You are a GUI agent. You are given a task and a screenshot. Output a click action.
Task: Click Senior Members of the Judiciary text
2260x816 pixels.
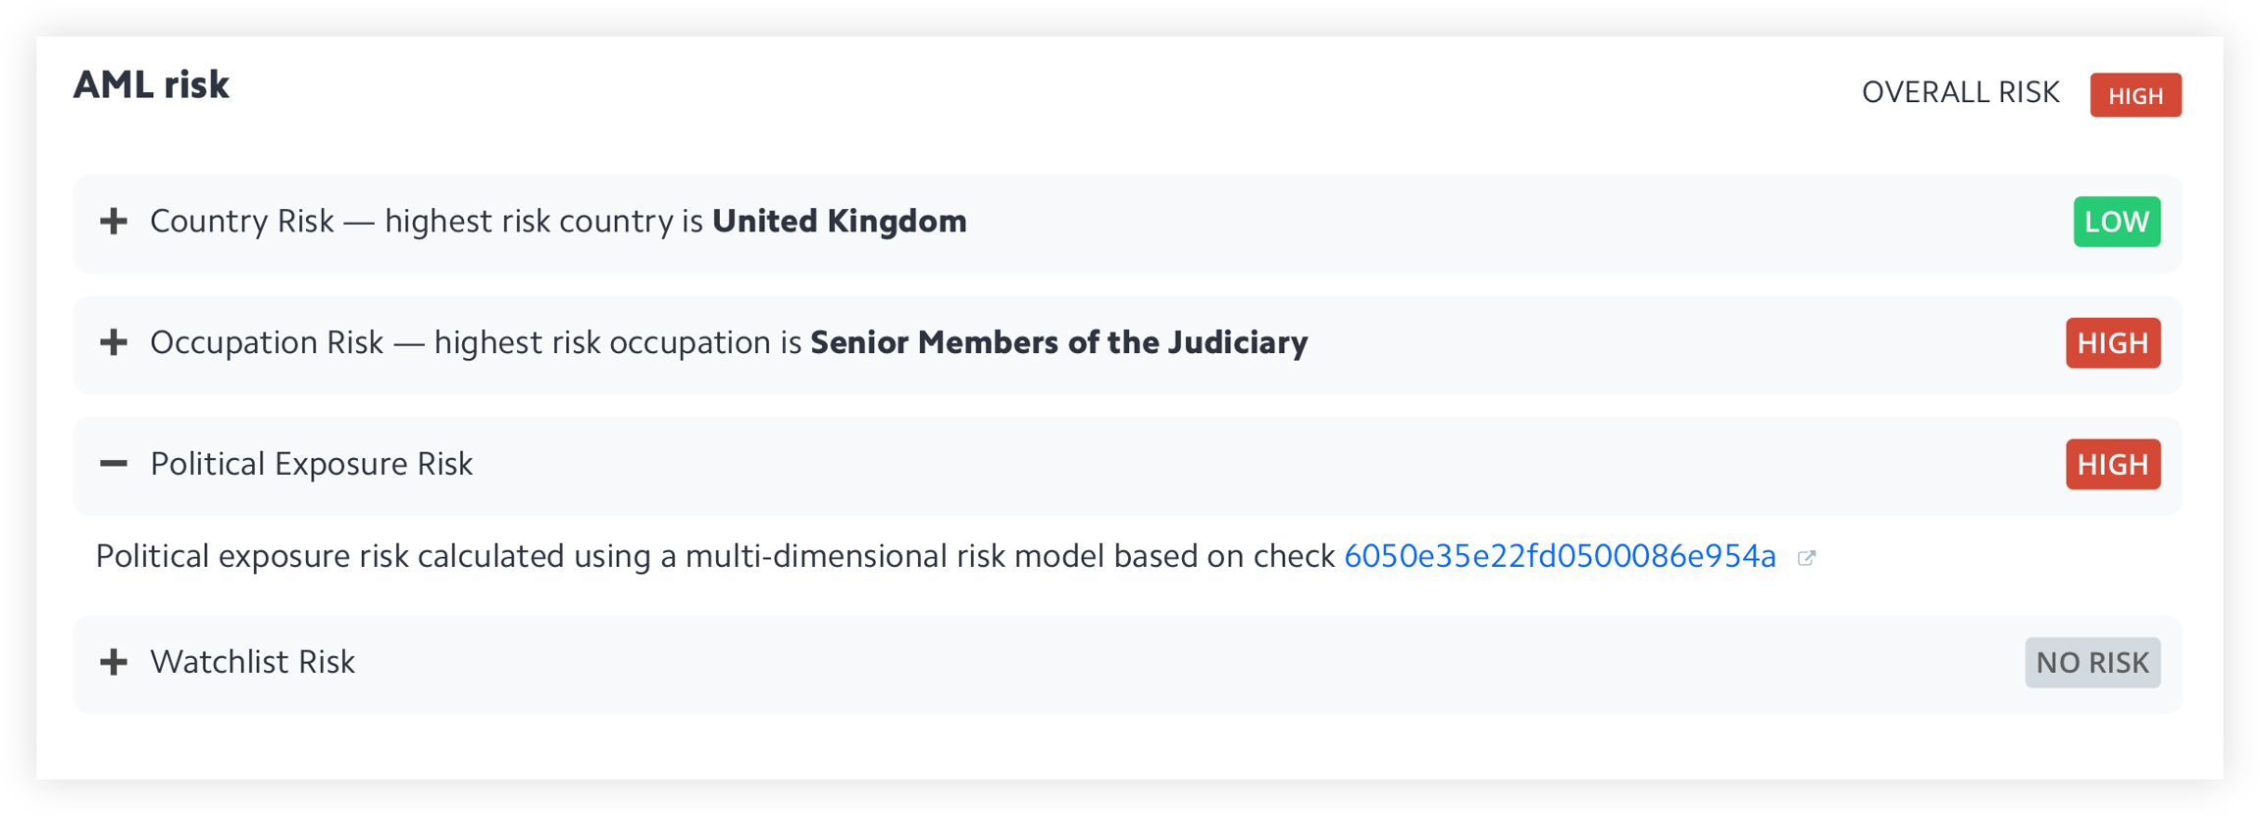pyautogui.click(x=1058, y=342)
